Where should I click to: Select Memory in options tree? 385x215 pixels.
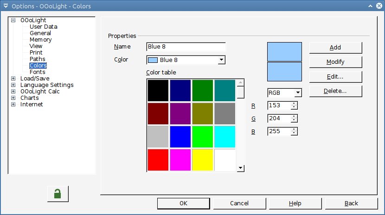(40, 40)
